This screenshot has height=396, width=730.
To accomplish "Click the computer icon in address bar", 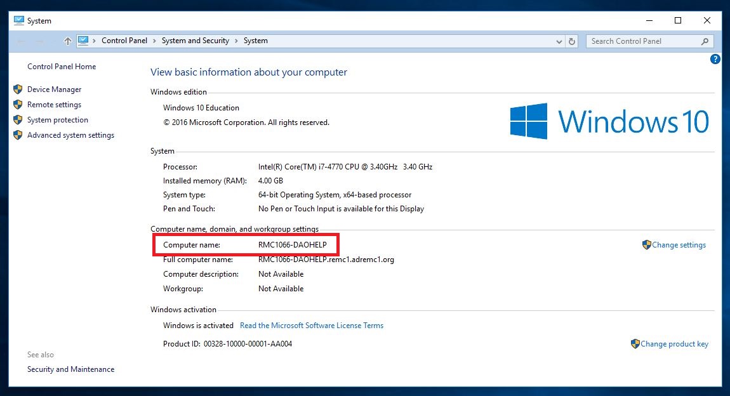I will click(83, 41).
